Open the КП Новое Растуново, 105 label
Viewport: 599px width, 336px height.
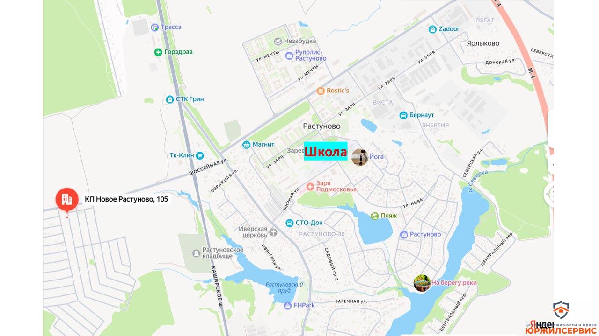click(126, 199)
